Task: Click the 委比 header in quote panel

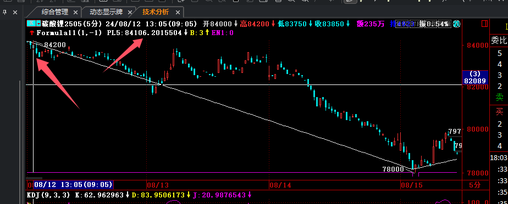Action: coord(499,41)
